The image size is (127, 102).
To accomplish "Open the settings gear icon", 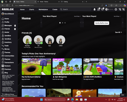I will point(116,9).
